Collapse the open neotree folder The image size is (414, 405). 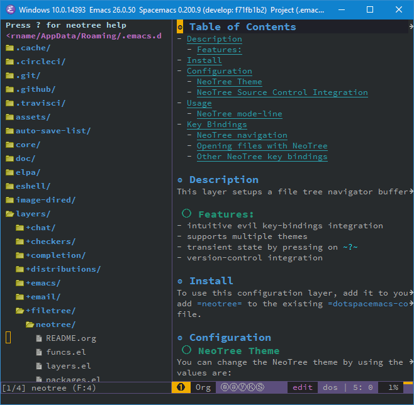[30, 325]
